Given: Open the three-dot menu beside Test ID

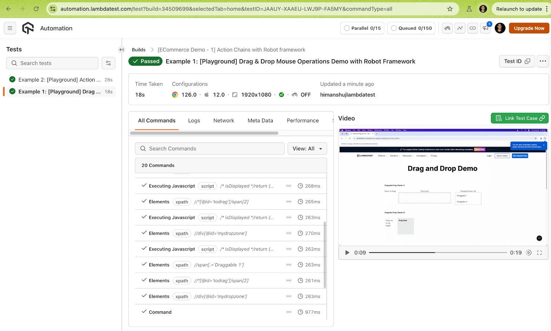Looking at the screenshot, I should coord(543,61).
